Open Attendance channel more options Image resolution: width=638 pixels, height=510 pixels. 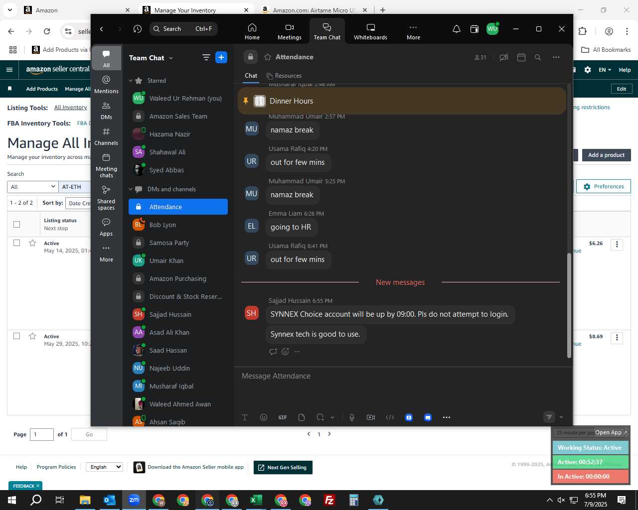point(556,57)
